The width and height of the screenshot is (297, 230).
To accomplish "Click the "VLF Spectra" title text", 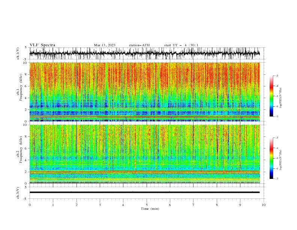I will click(x=42, y=45).
